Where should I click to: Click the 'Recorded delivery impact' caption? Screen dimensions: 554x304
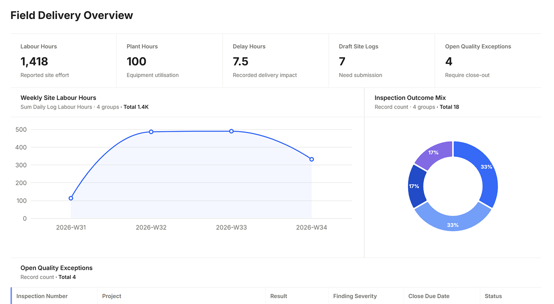tap(265, 75)
